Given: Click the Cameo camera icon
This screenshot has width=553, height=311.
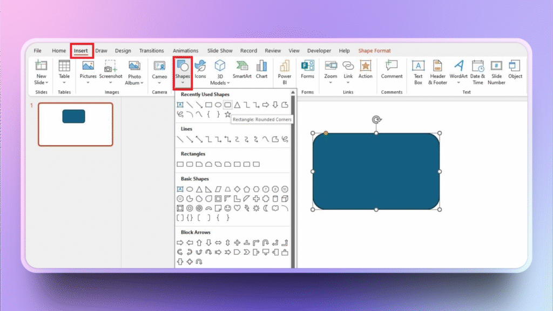Looking at the screenshot, I should 159,66.
